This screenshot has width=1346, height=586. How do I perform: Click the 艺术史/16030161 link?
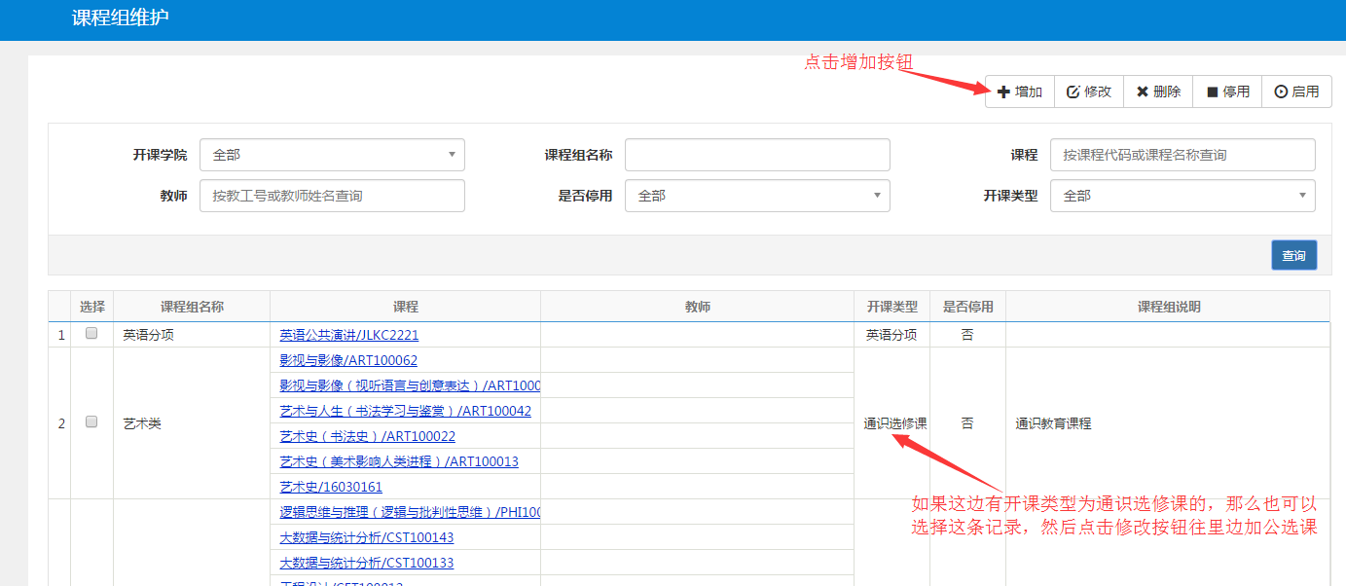point(331,487)
